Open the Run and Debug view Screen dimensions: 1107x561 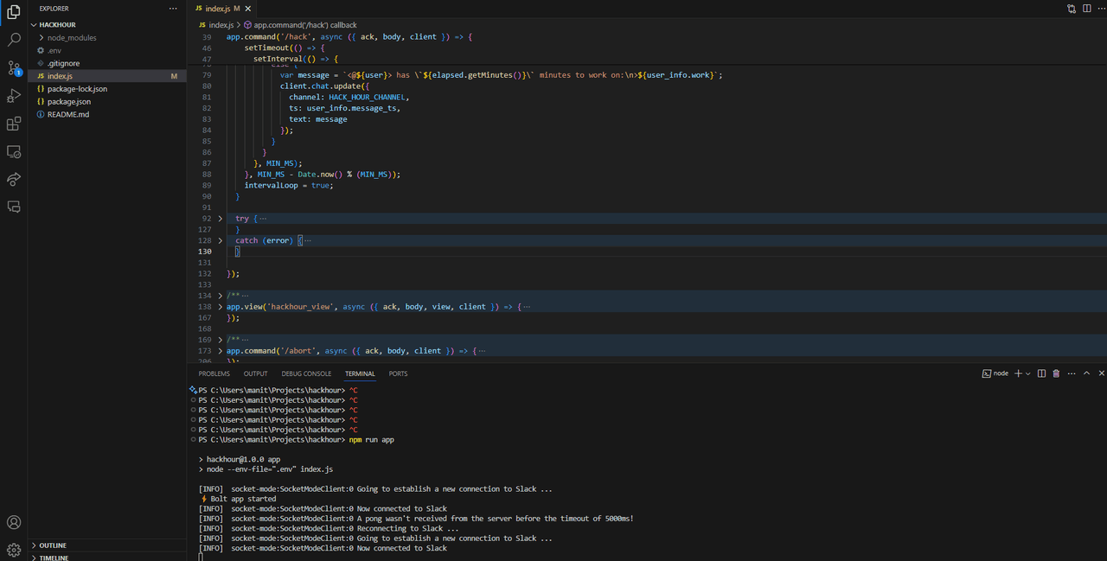point(14,96)
